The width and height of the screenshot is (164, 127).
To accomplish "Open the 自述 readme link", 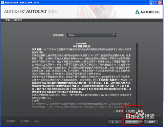I will pos(36,121).
